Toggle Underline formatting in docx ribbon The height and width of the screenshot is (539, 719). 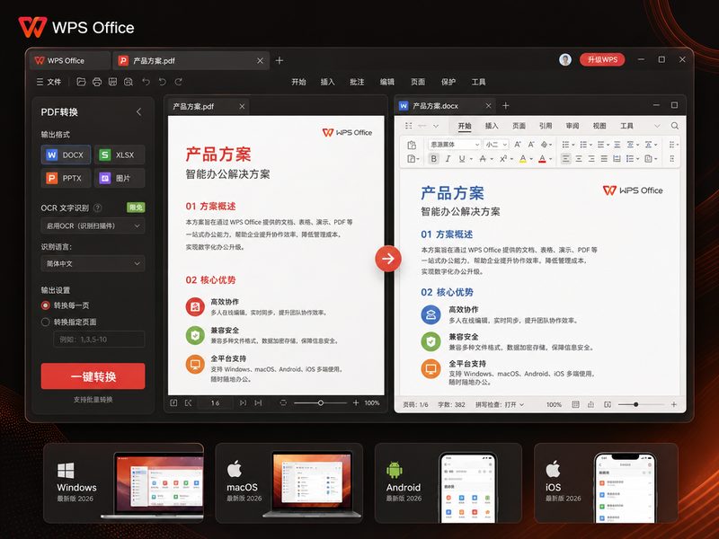pyautogui.click(x=462, y=159)
